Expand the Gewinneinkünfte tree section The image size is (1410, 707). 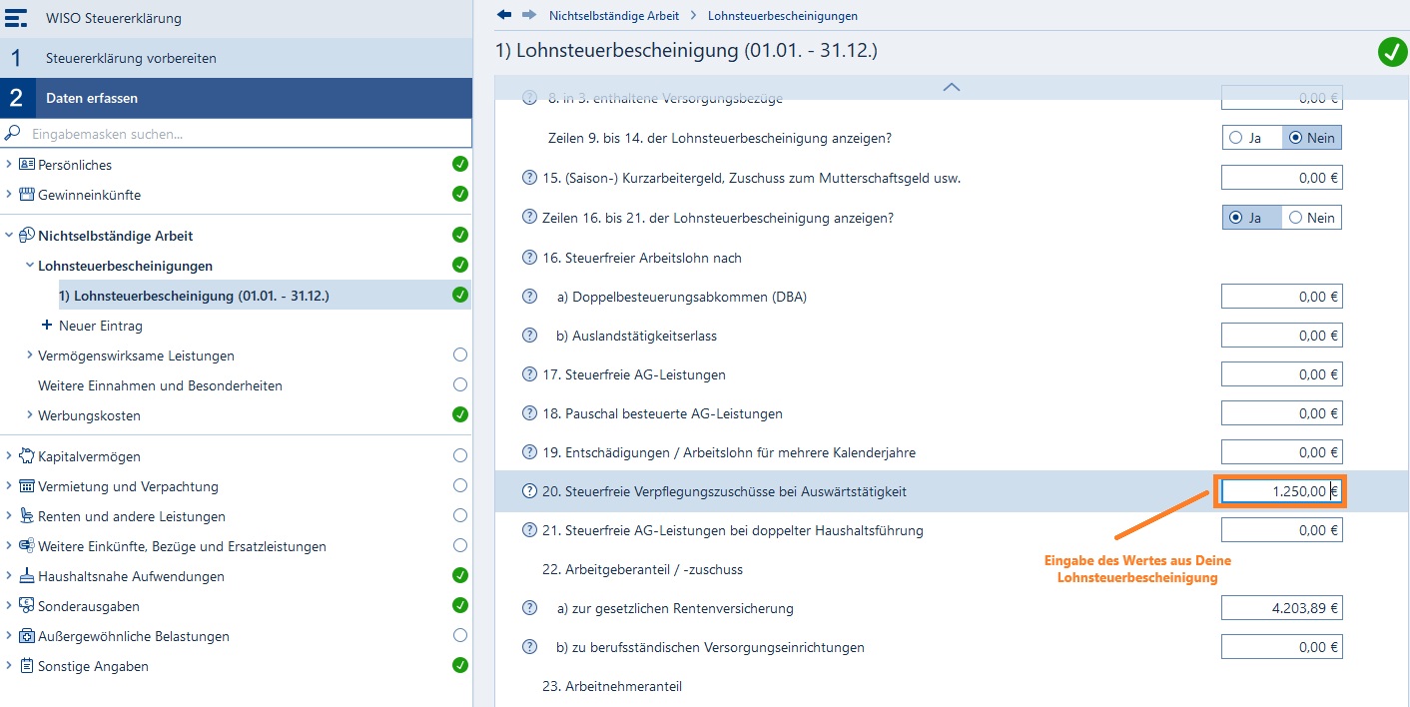pos(9,194)
